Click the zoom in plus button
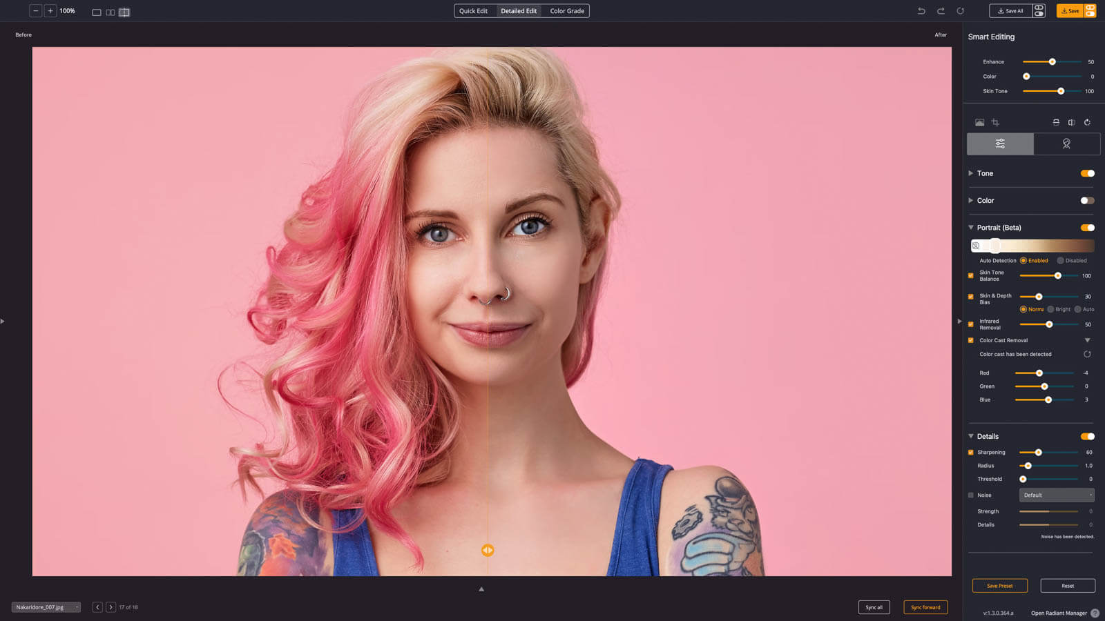Screen dimensions: 1105x621 point(50,11)
